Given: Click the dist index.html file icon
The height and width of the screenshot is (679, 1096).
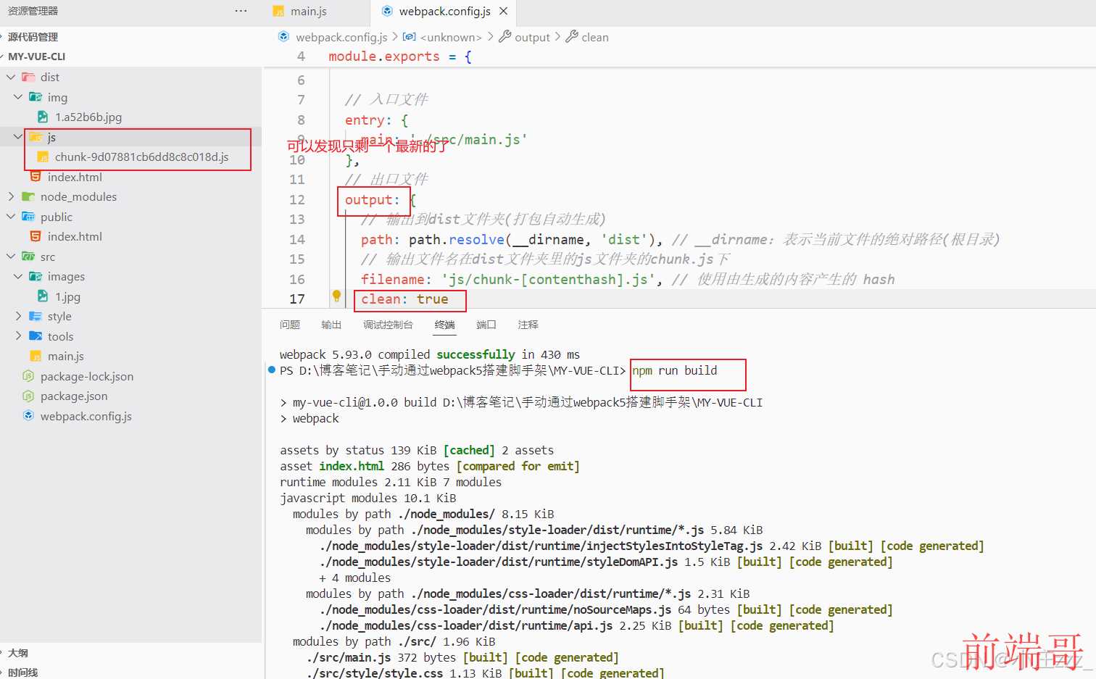Looking at the screenshot, I should pyautogui.click(x=36, y=177).
